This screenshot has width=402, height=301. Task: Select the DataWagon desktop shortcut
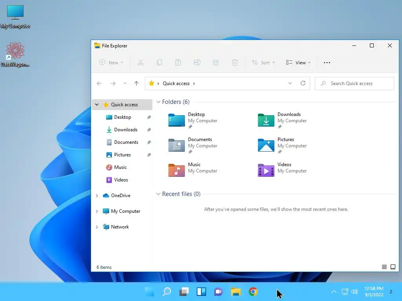(15, 54)
